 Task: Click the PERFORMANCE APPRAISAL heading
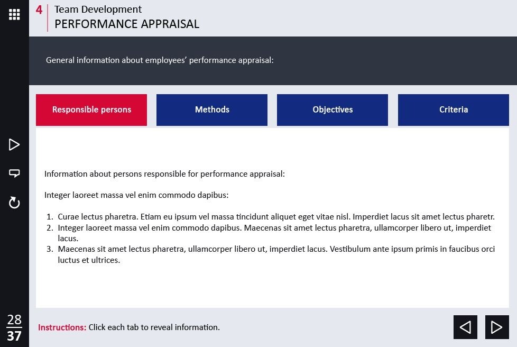(127, 24)
